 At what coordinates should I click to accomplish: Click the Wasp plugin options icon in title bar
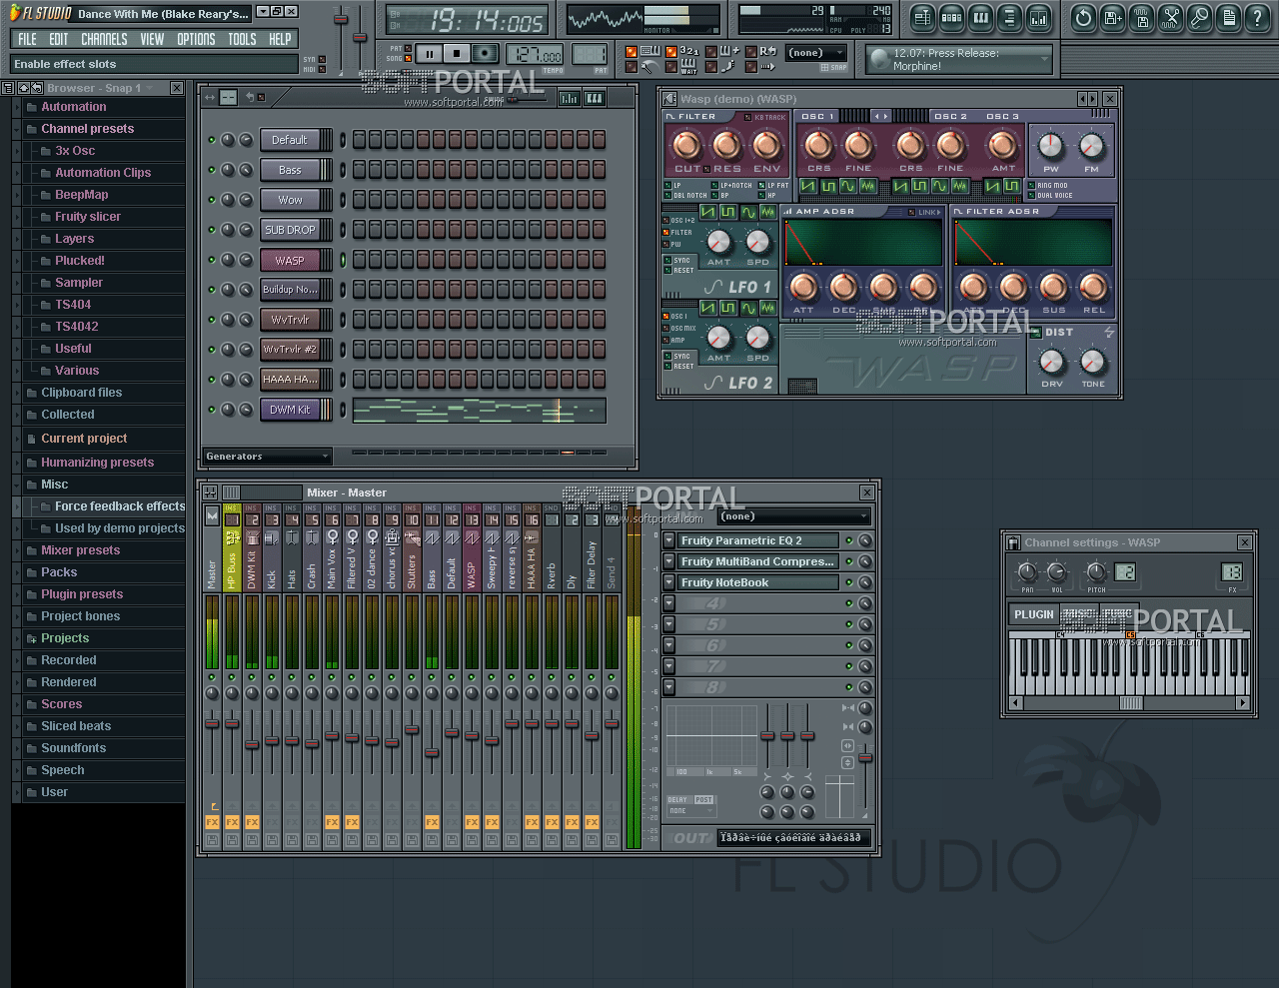pyautogui.click(x=670, y=99)
